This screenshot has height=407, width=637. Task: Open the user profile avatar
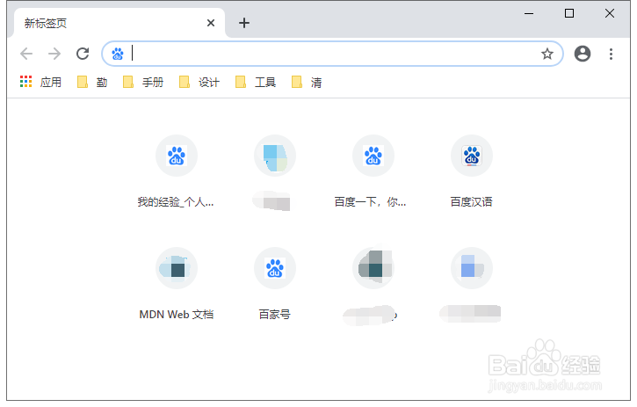[583, 54]
